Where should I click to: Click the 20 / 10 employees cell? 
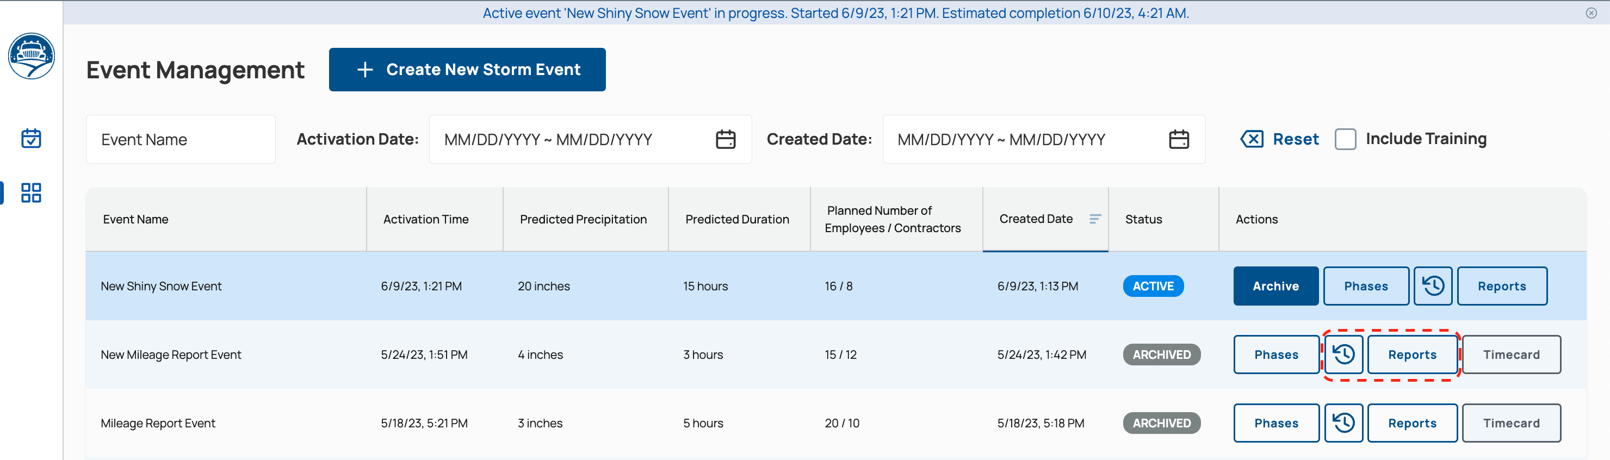click(x=842, y=423)
